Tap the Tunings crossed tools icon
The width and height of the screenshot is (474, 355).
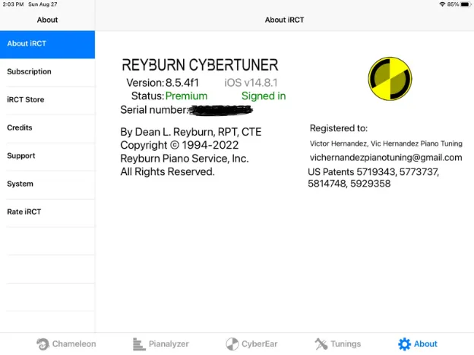pos(321,344)
